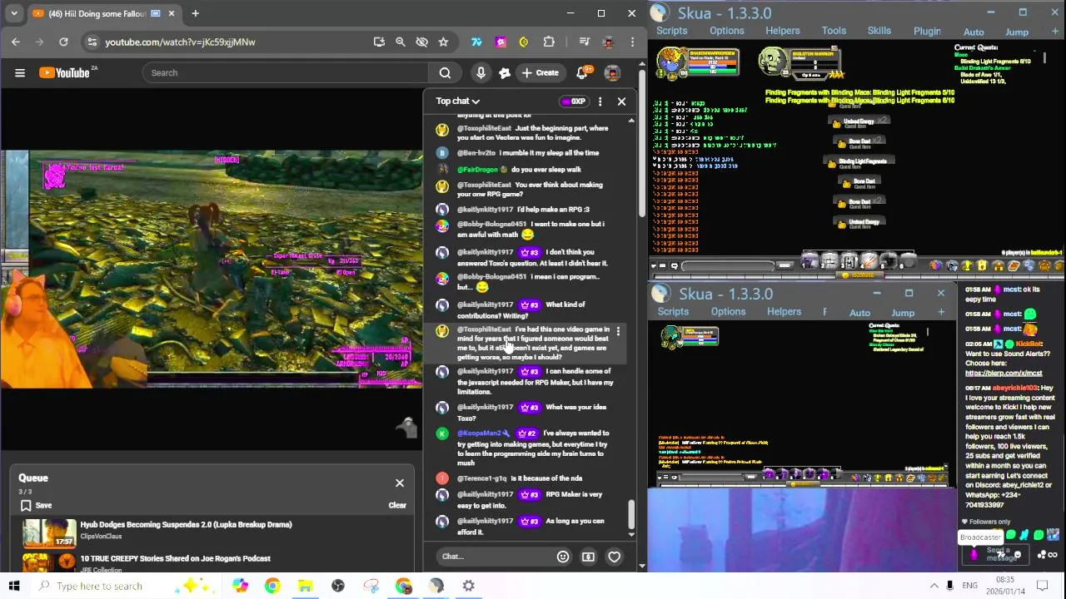Click Jump in lower Skua window
The image size is (1066, 599).
click(903, 313)
